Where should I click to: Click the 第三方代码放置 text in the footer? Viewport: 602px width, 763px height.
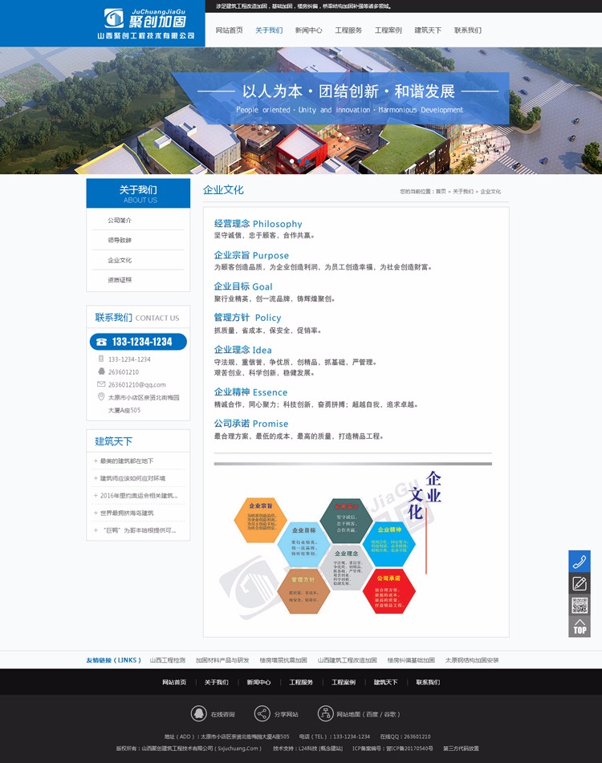point(461,749)
